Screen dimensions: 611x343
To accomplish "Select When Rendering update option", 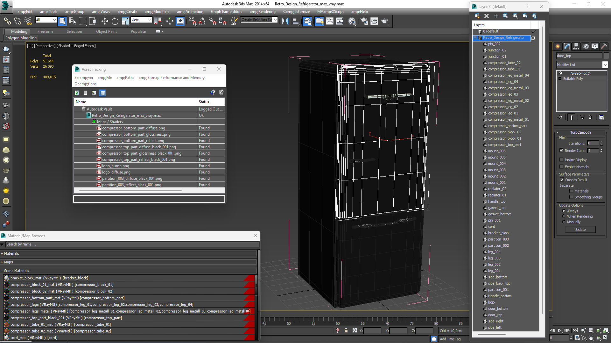I will coord(564,216).
